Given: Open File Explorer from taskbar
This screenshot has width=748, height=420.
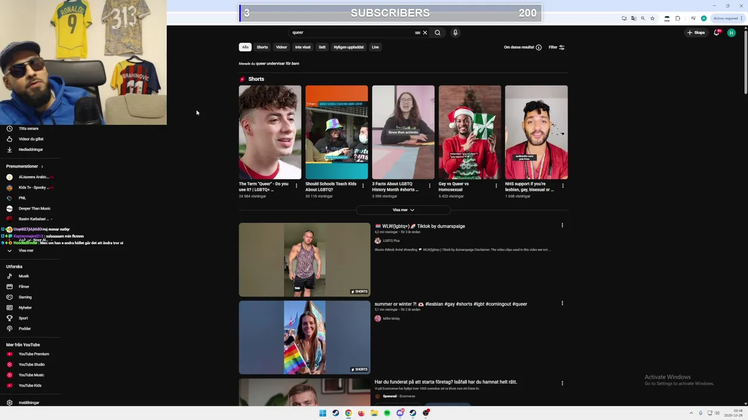Looking at the screenshot, I should pyautogui.click(x=374, y=413).
